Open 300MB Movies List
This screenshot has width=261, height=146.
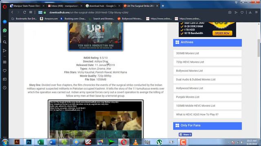pyautogui.click(x=207, y=53)
